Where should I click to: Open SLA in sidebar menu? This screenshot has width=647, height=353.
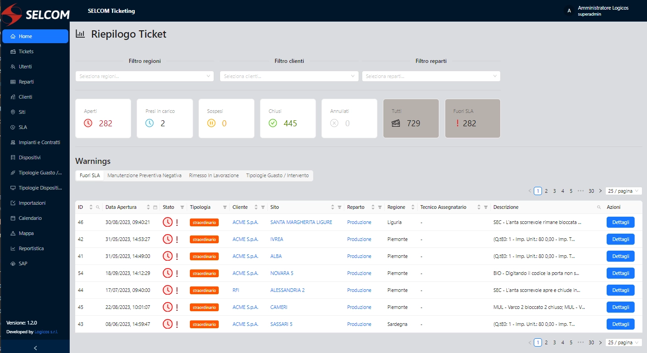point(35,127)
